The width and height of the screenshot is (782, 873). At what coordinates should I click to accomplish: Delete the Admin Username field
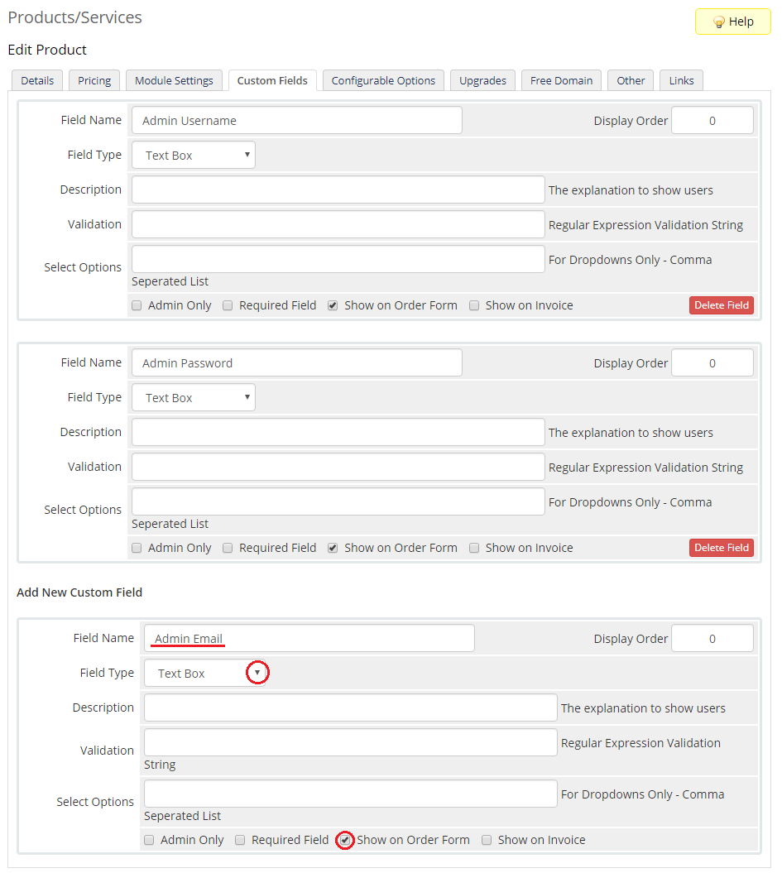pos(722,305)
